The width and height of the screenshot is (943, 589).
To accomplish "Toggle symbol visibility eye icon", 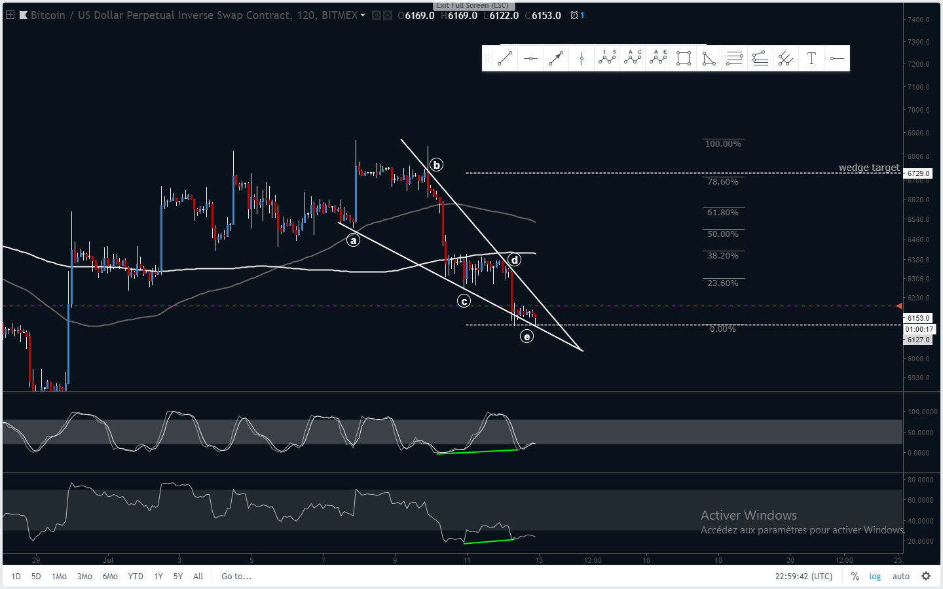I will tap(377, 15).
